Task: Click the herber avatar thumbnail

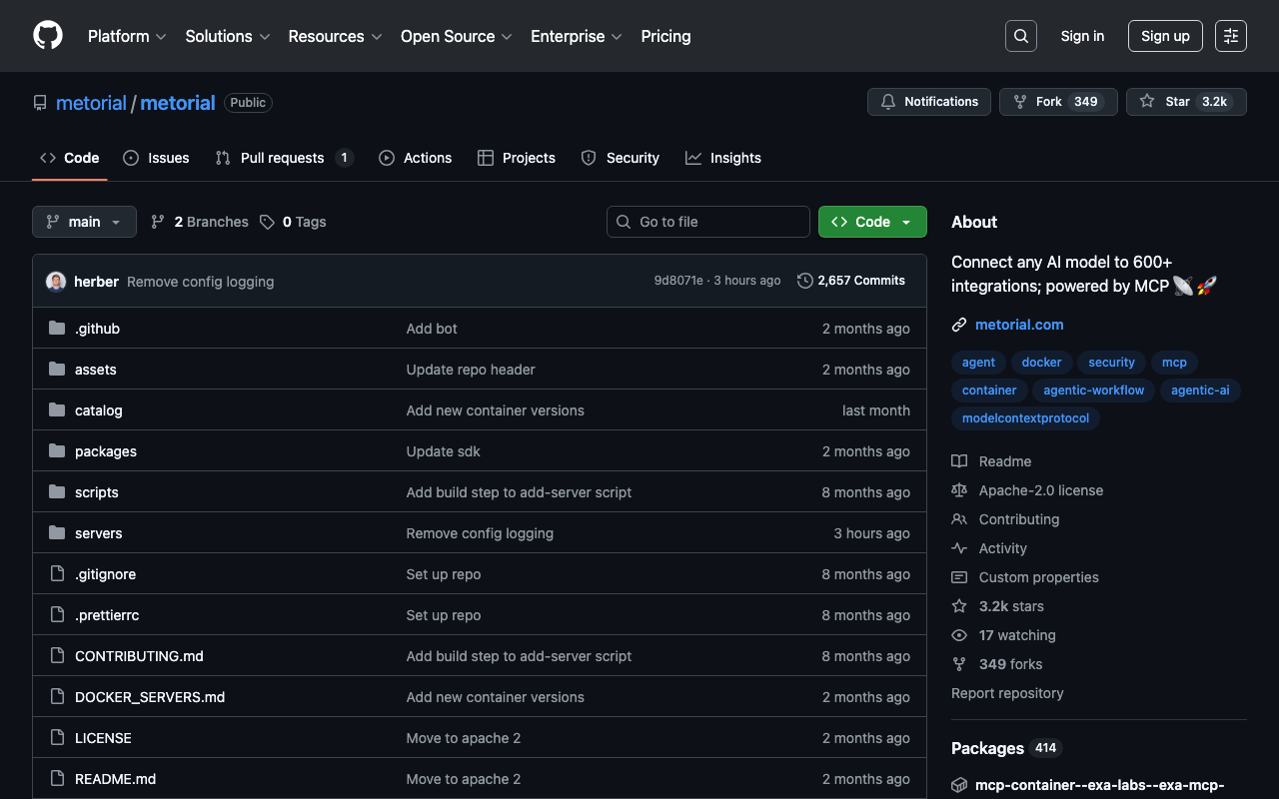Action: pyautogui.click(x=56, y=282)
